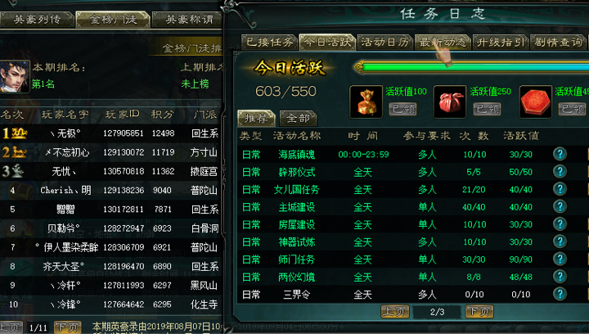
Task: Click the red hexagon box reward icon
Action: tap(535, 102)
